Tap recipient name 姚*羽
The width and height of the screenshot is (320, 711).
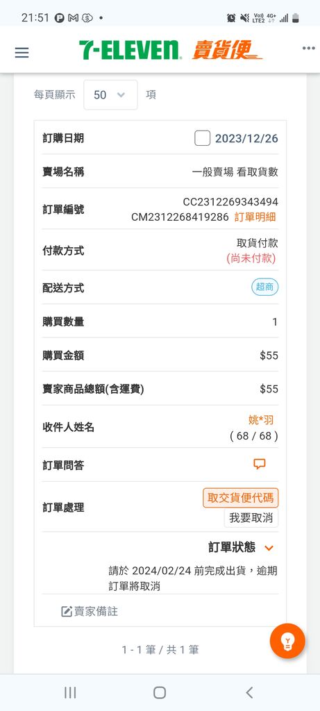click(262, 420)
